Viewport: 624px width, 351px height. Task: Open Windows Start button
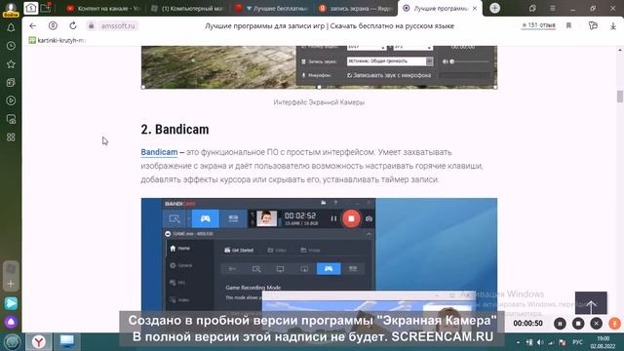click(13, 342)
